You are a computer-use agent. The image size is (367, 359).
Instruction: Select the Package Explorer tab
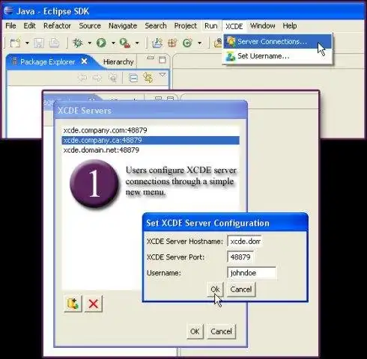pyautogui.click(x=47, y=62)
